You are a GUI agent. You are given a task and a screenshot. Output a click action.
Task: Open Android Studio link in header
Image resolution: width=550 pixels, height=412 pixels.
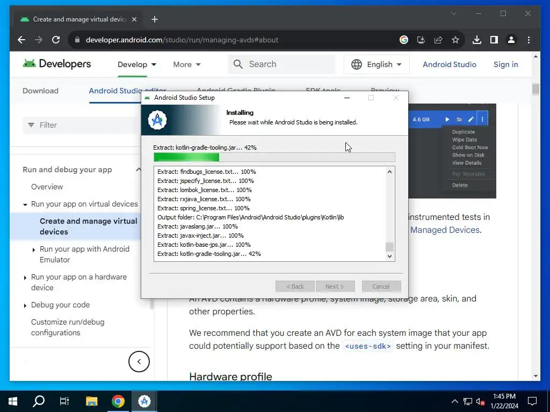coord(450,64)
